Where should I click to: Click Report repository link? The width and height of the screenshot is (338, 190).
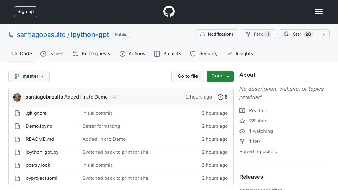coord(258,151)
